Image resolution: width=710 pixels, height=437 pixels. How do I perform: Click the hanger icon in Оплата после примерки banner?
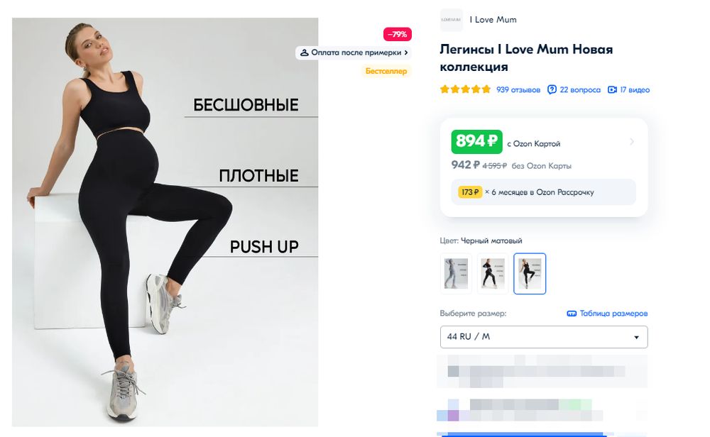[306, 52]
